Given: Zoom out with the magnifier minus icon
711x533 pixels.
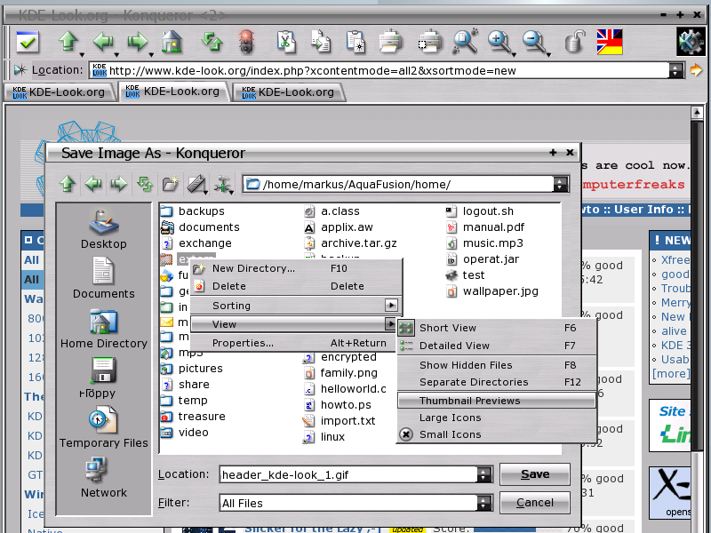Looking at the screenshot, I should click(534, 41).
